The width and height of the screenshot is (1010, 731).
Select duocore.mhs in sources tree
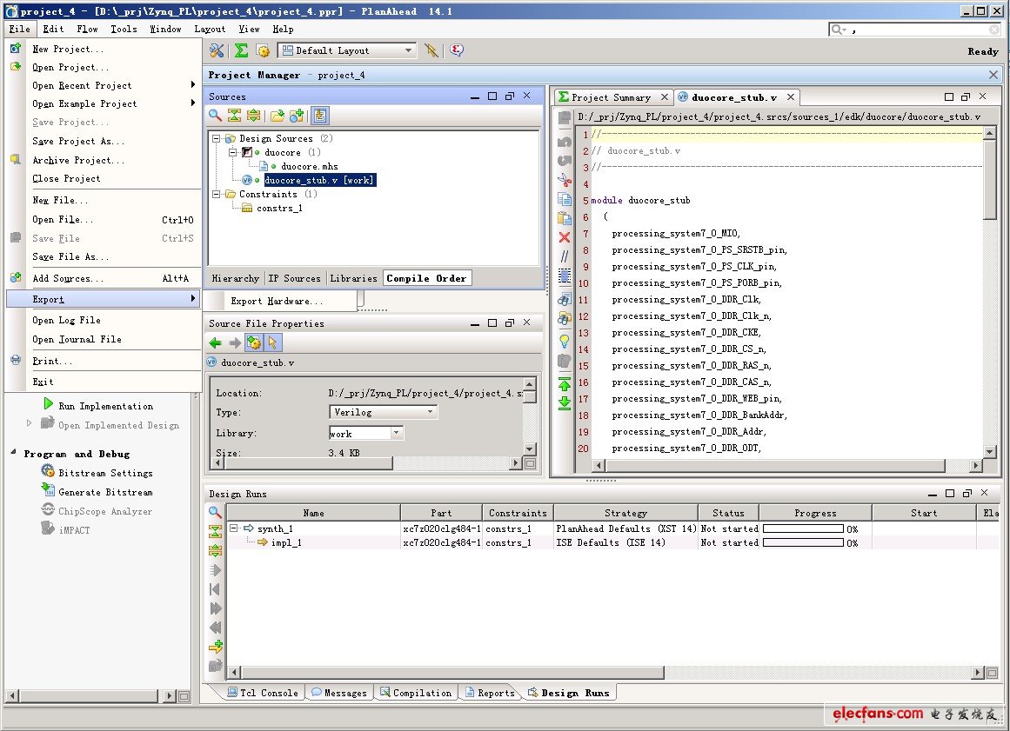point(309,166)
